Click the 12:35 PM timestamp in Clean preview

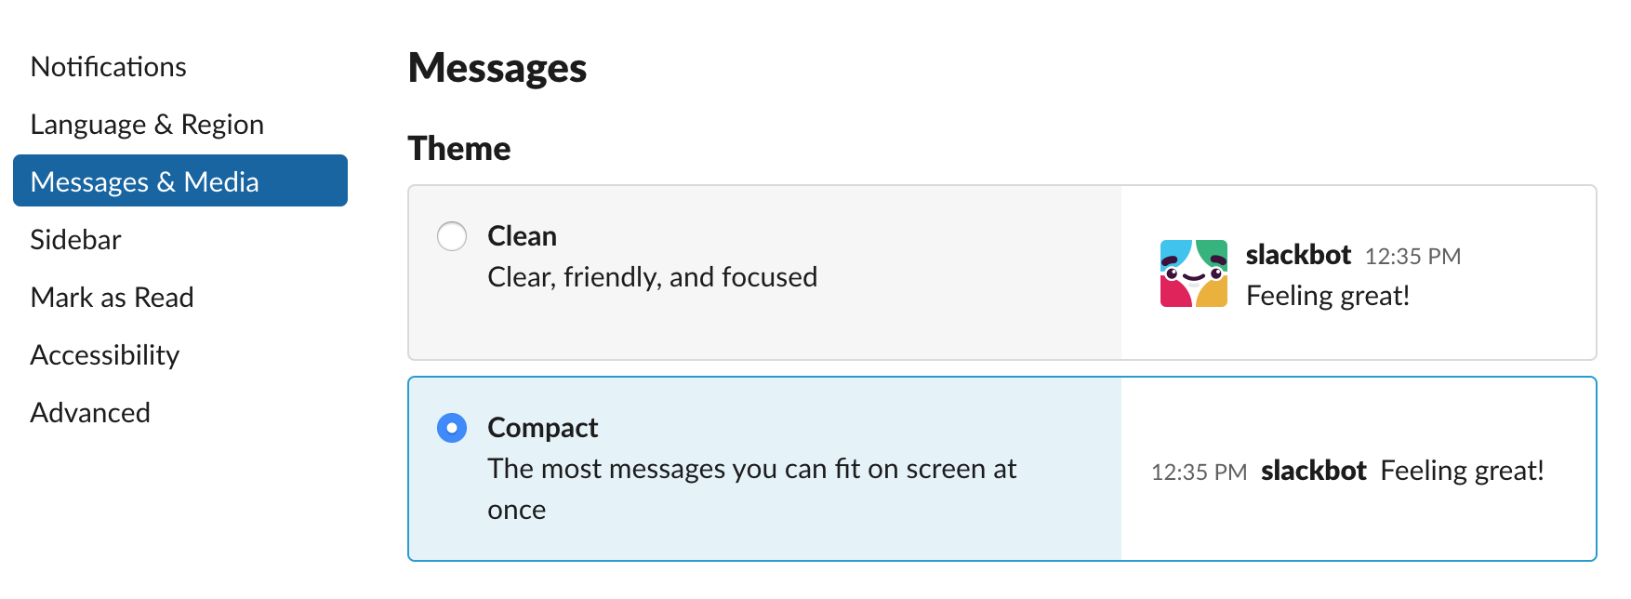1414,256
